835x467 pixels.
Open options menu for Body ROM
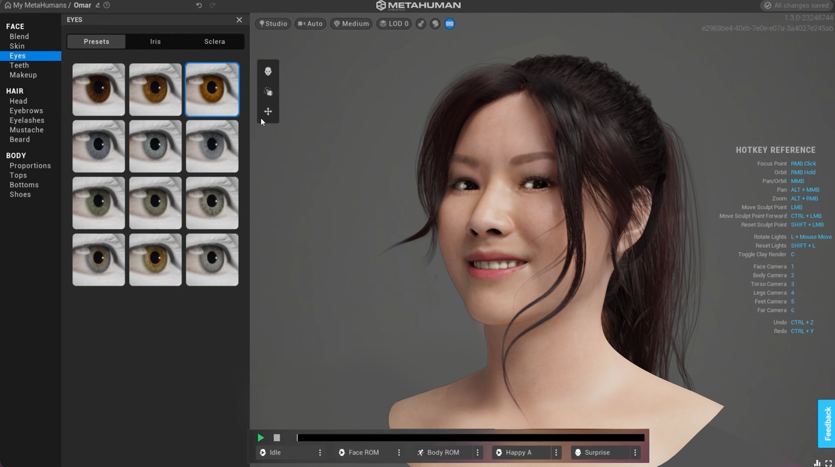coord(477,453)
